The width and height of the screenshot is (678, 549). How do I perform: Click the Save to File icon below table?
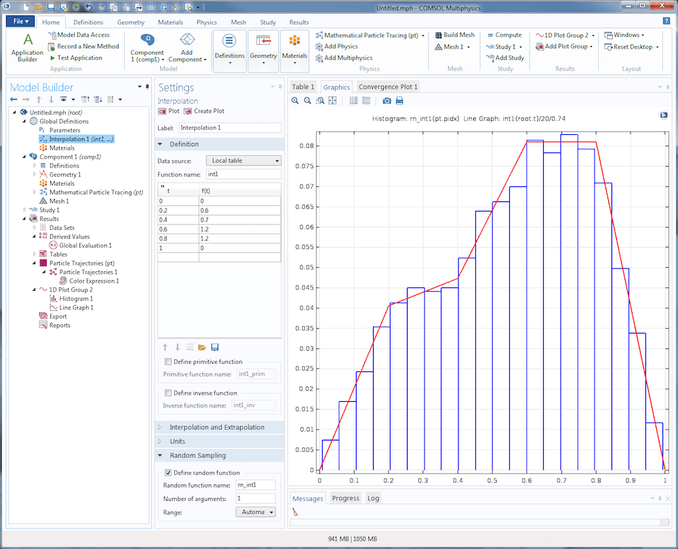pyautogui.click(x=215, y=347)
